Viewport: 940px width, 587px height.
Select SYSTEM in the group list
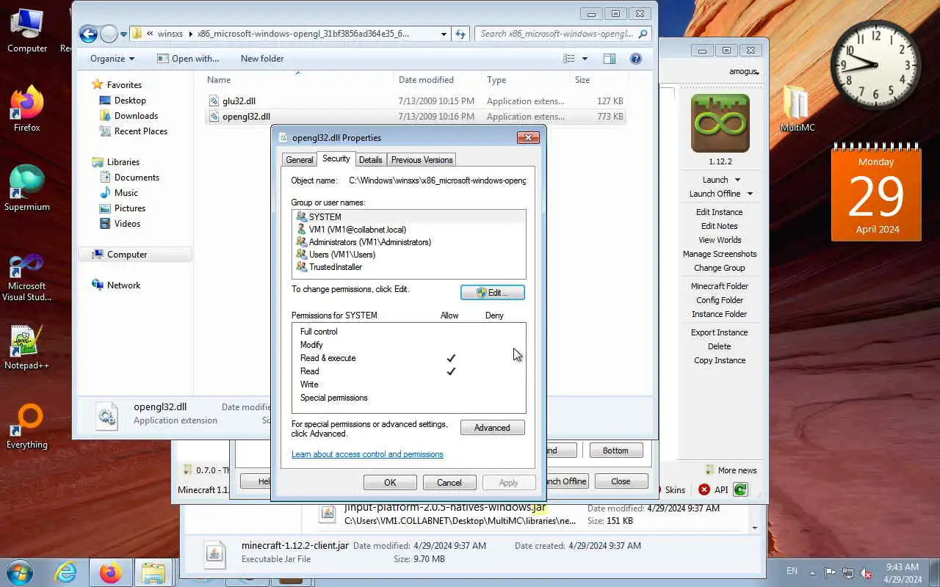click(x=410, y=217)
